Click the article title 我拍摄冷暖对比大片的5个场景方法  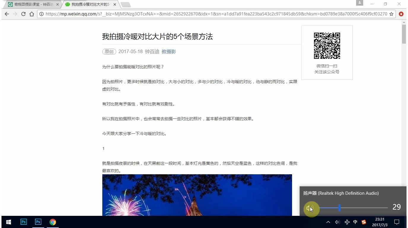pyautogui.click(x=157, y=37)
